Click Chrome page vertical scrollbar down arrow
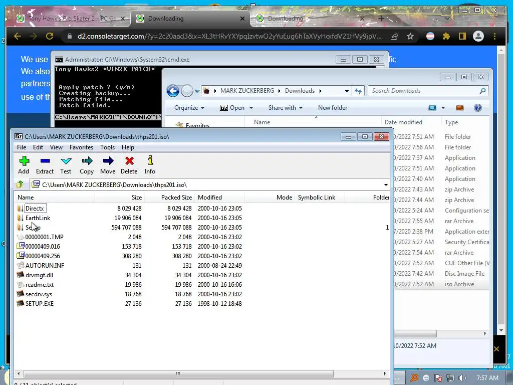Screen dimensions: 513x385 coord(501,330)
